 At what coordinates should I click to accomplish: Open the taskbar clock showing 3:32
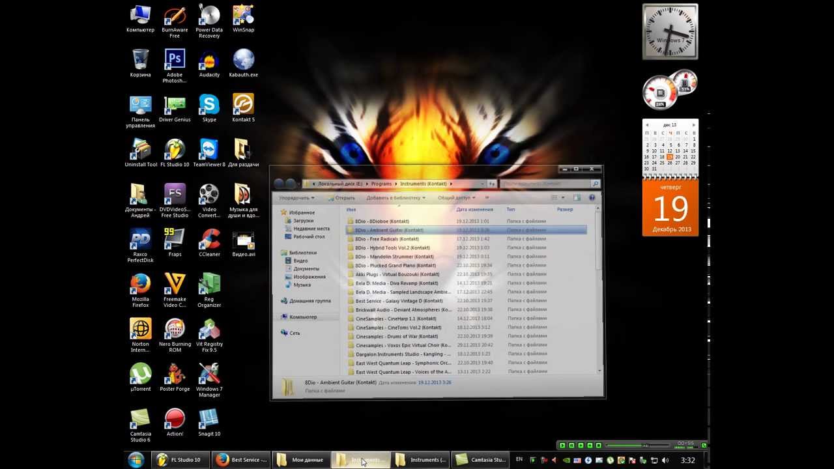point(687,460)
